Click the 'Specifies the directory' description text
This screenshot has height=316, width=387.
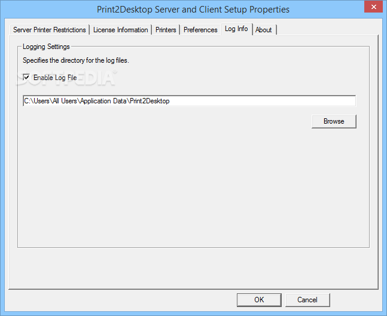(x=76, y=60)
